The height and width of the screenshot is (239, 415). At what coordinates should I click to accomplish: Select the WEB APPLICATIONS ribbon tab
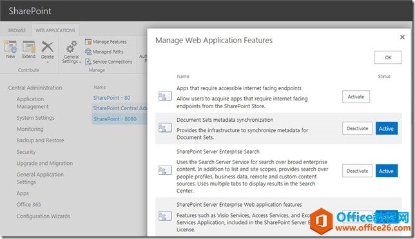(55, 30)
